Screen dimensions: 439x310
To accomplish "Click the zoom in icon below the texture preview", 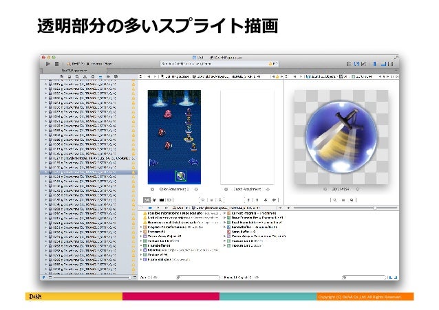I will pyautogui.click(x=352, y=200).
